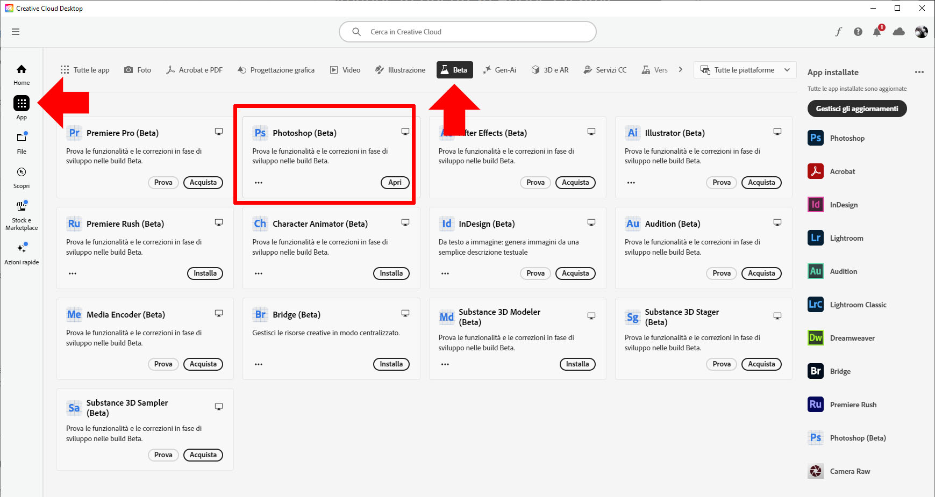
Task: Click Apri on the Photoshop (Beta) card
Action: [x=395, y=183]
